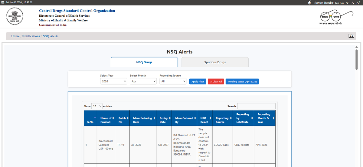
Task: Click the Government of India text
Action: pyautogui.click(x=53, y=25)
